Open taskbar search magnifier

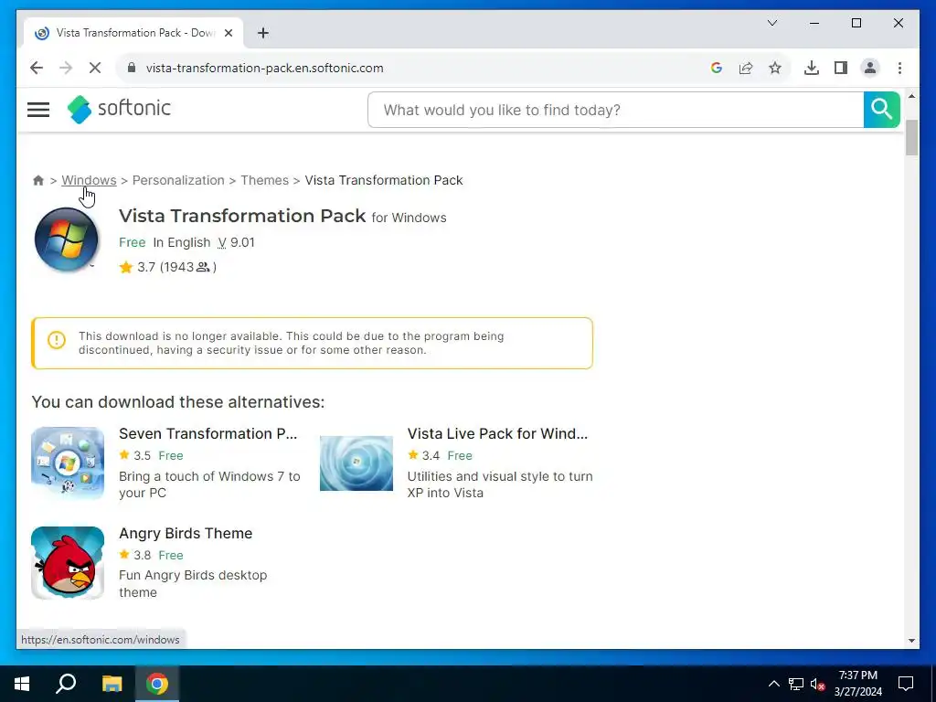pos(66,684)
